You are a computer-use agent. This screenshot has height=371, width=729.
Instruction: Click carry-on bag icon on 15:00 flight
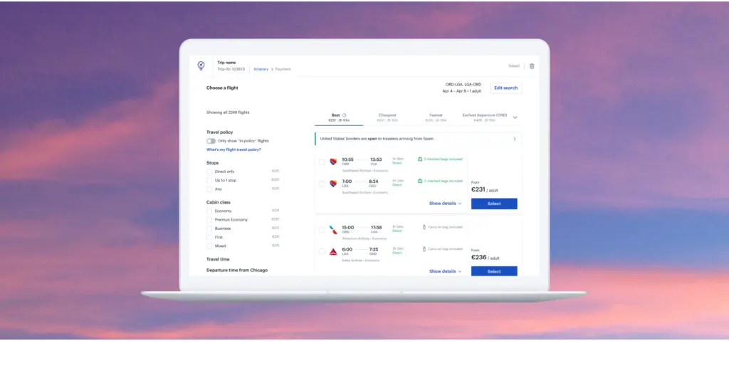424,227
